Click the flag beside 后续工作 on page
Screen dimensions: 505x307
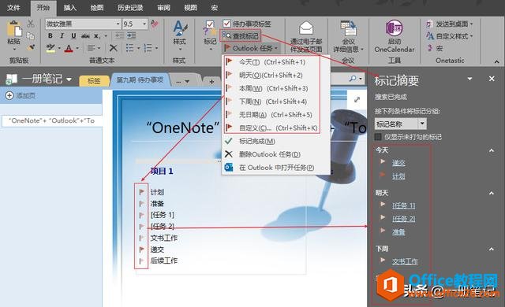click(x=141, y=261)
